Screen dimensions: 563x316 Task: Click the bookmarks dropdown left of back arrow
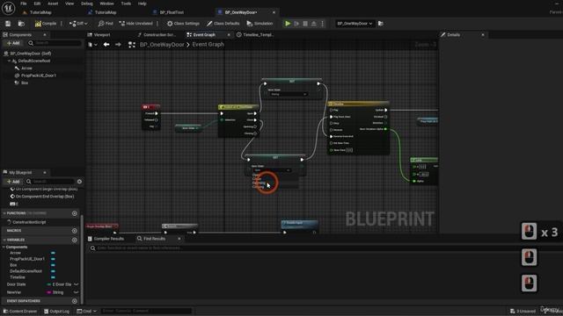pyautogui.click(x=92, y=45)
